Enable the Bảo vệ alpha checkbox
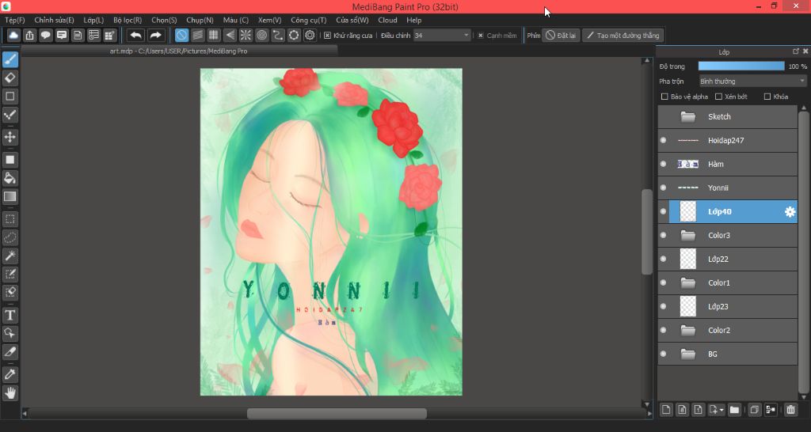This screenshot has height=432, width=811. pos(664,97)
